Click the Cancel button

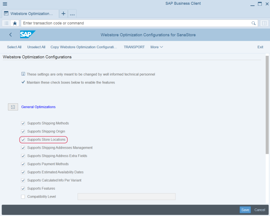click(x=260, y=210)
